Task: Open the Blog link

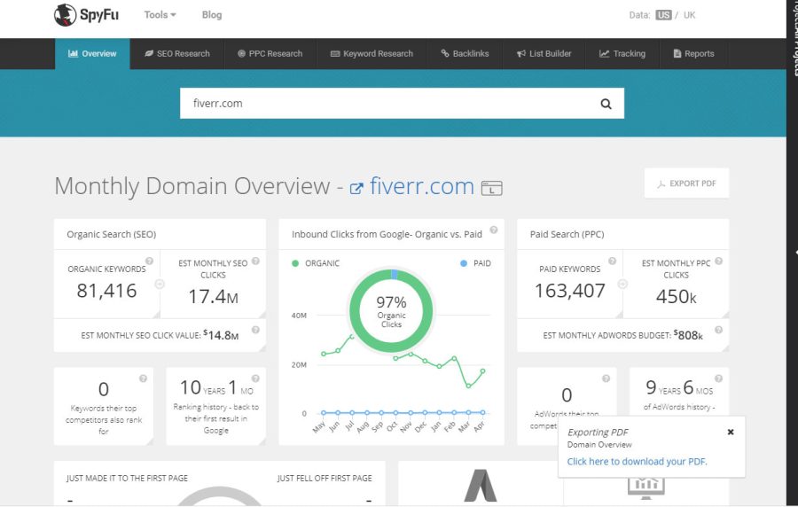Action: (212, 15)
